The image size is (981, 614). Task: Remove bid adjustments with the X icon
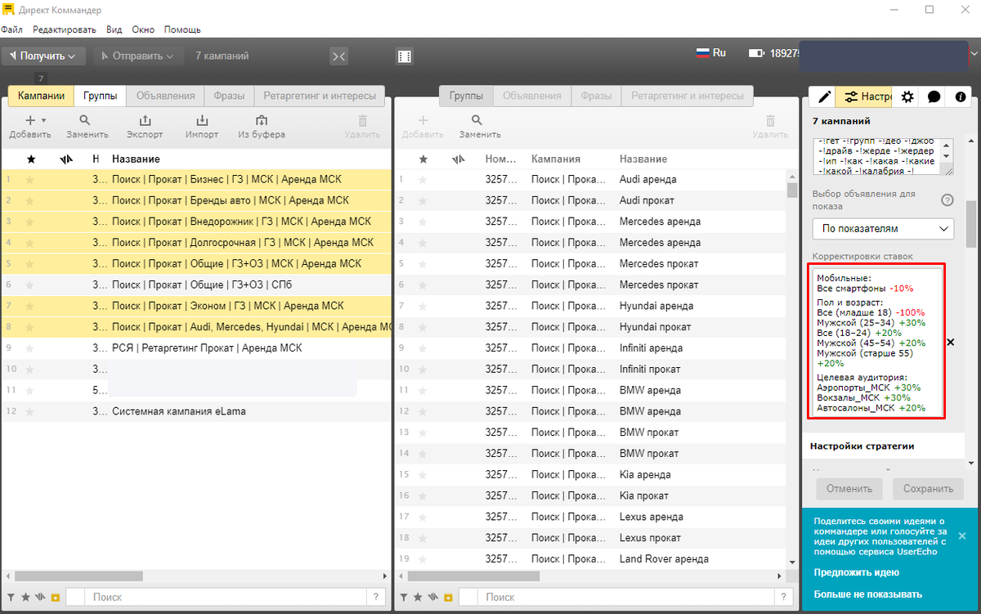pos(950,342)
